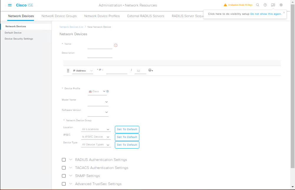Tick the RADIUS Authentication Settings checkbox
The width and height of the screenshot is (295, 190).
64,160
